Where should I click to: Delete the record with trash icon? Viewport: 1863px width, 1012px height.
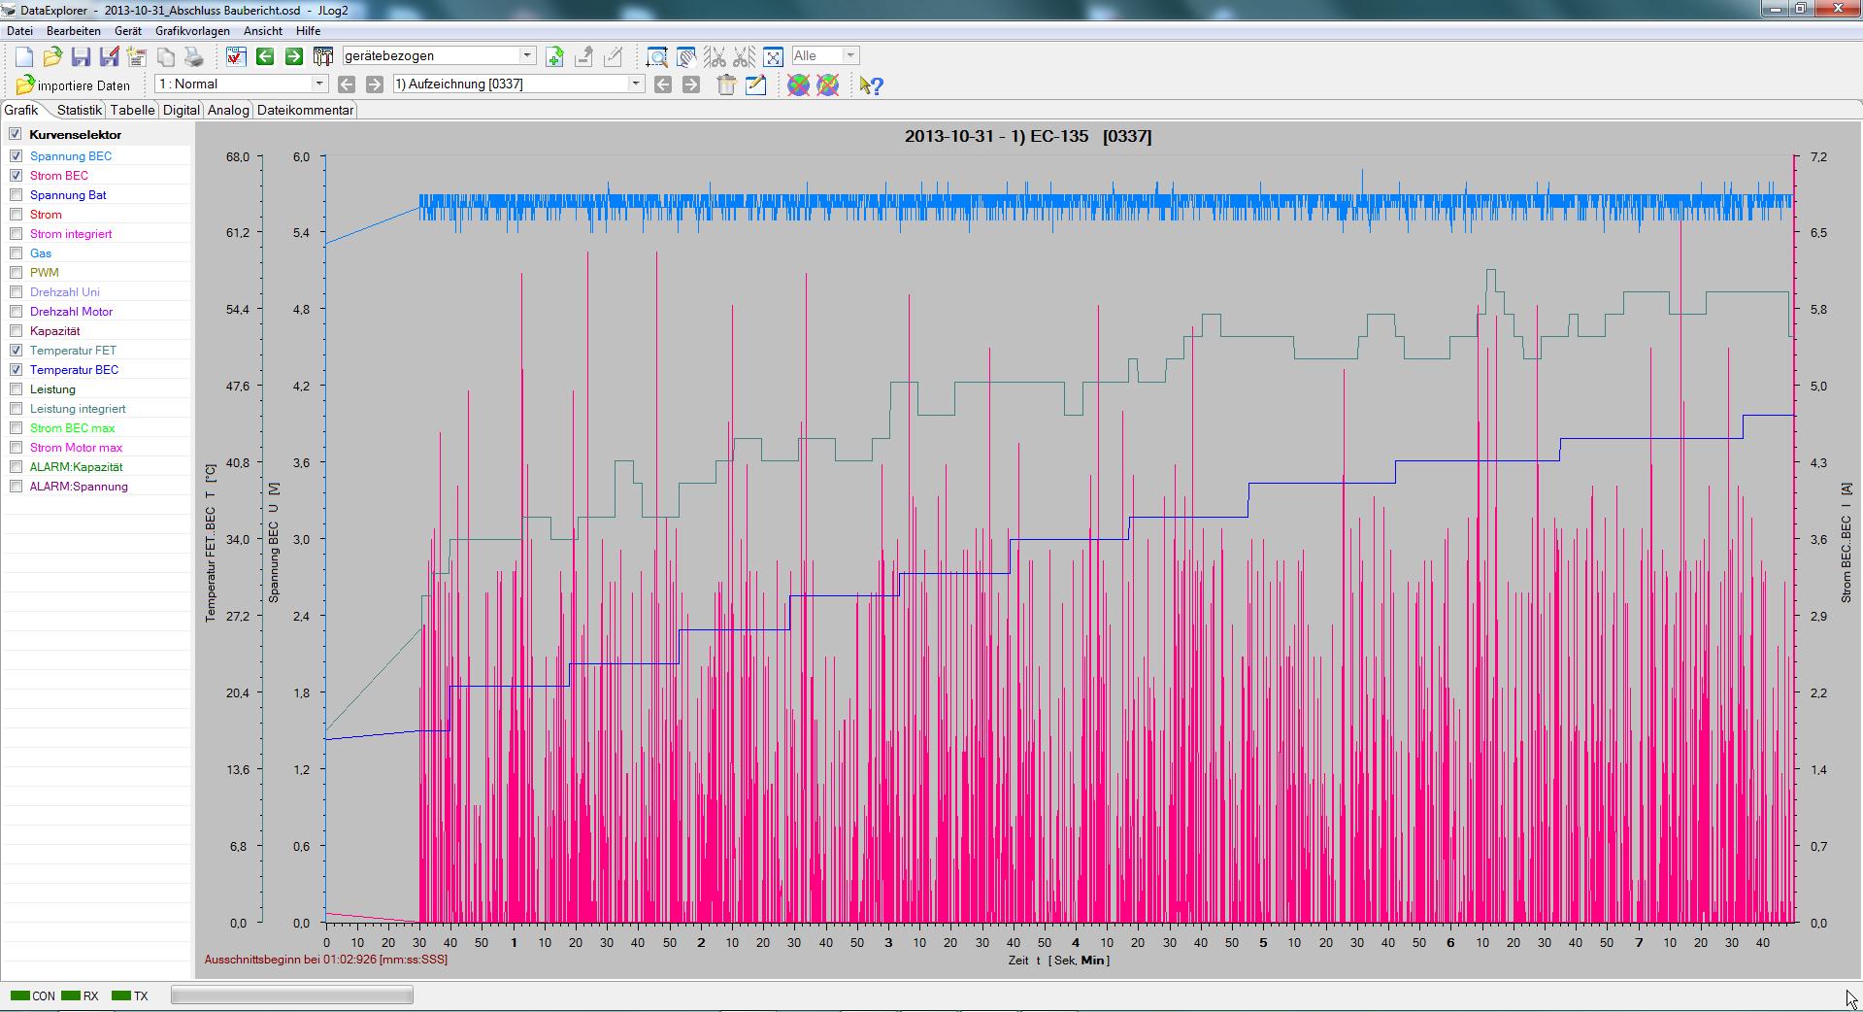coord(726,85)
